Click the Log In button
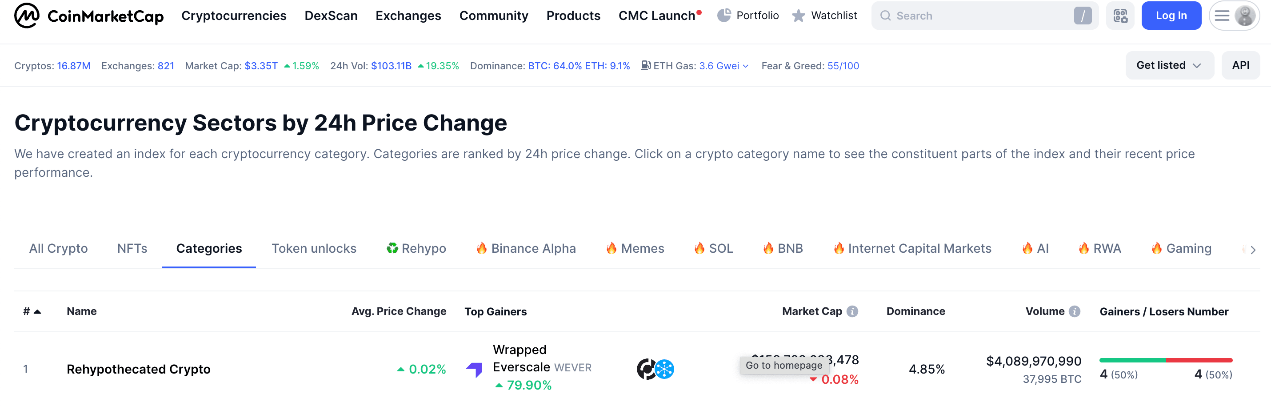 1171,15
